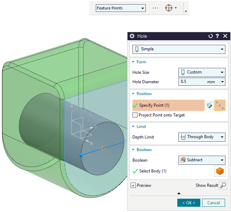Click the OK button
This screenshot has width=231, height=212.
[189, 203]
